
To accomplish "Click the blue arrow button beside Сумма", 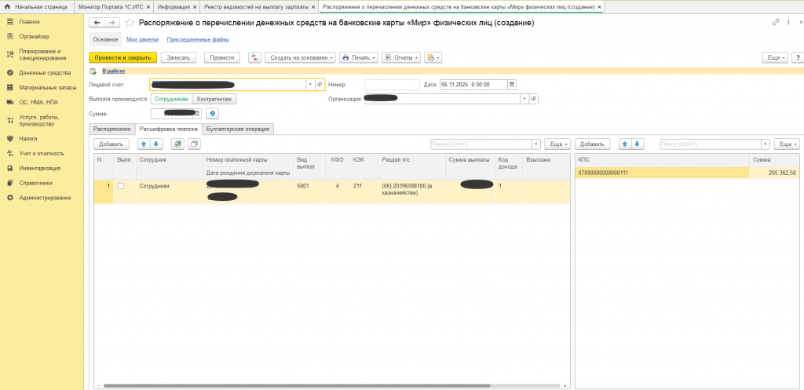I will point(212,113).
